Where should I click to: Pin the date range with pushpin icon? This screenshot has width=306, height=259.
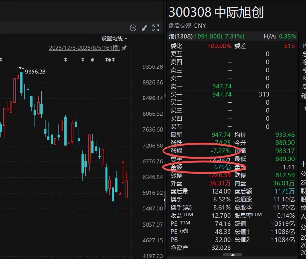(124, 48)
